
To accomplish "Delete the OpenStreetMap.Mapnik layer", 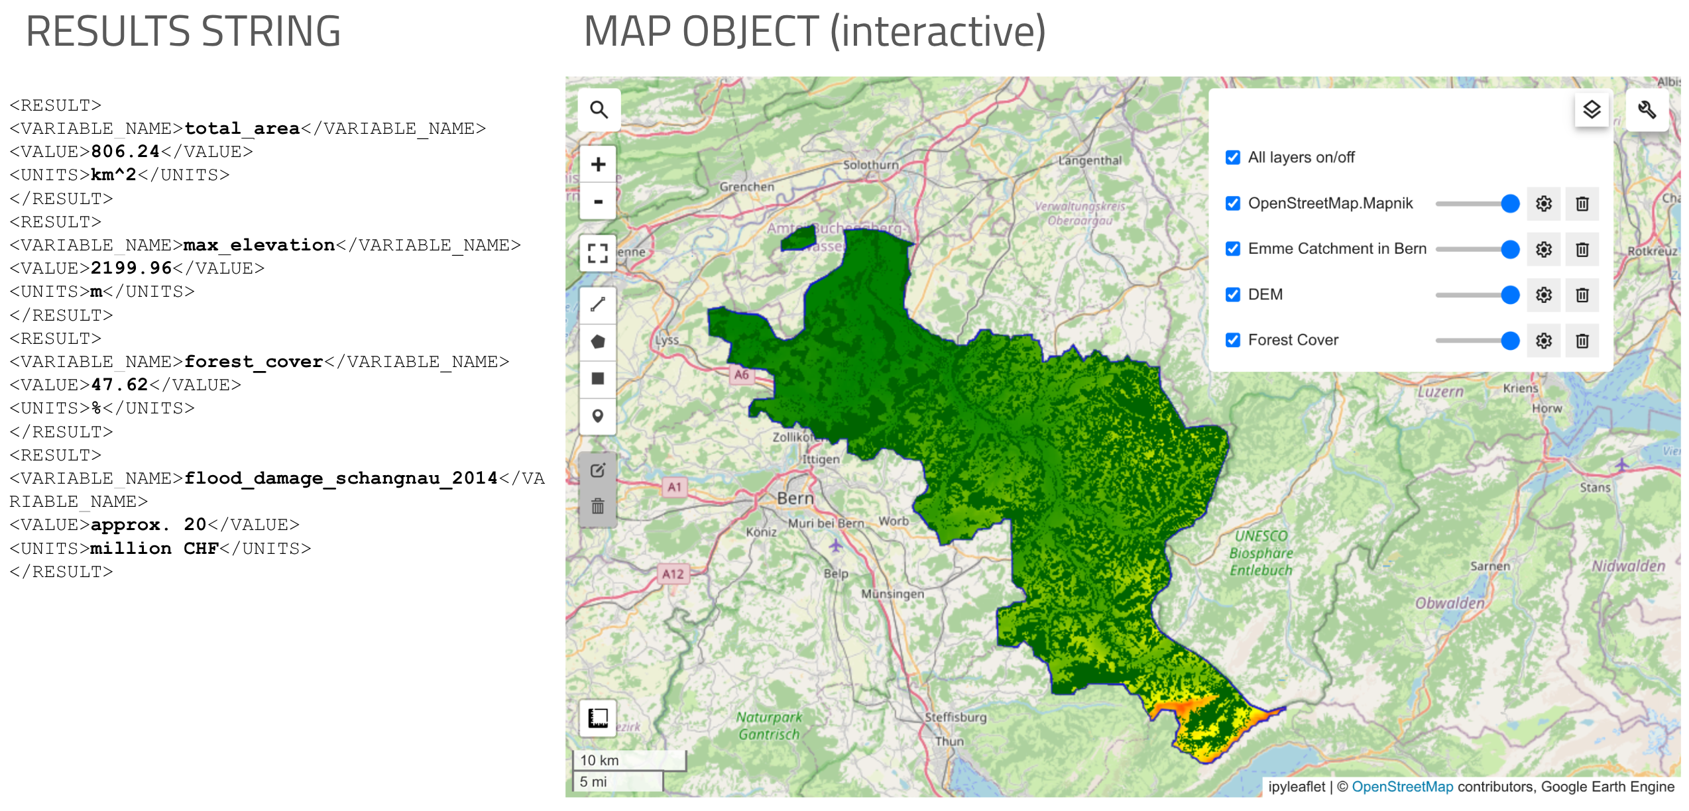I will 1582,203.
